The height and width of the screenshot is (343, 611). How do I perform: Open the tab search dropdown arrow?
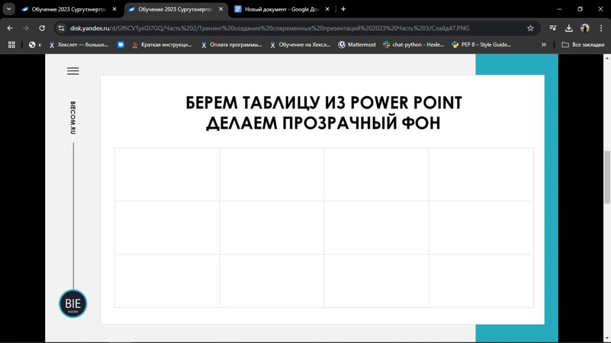[x=8, y=9]
